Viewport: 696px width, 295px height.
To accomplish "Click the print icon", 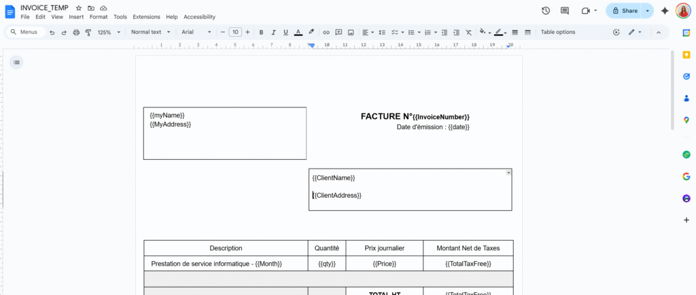I will pyautogui.click(x=76, y=32).
